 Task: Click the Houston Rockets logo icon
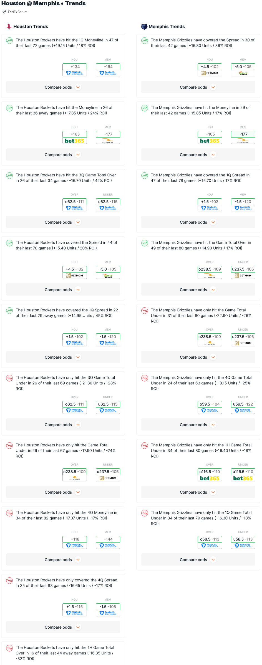pos(9,27)
